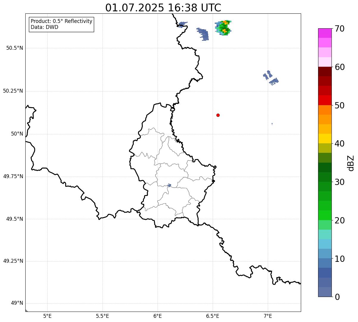Click the 49.75°N latitude label
The image size is (358, 322).
pos(13,177)
